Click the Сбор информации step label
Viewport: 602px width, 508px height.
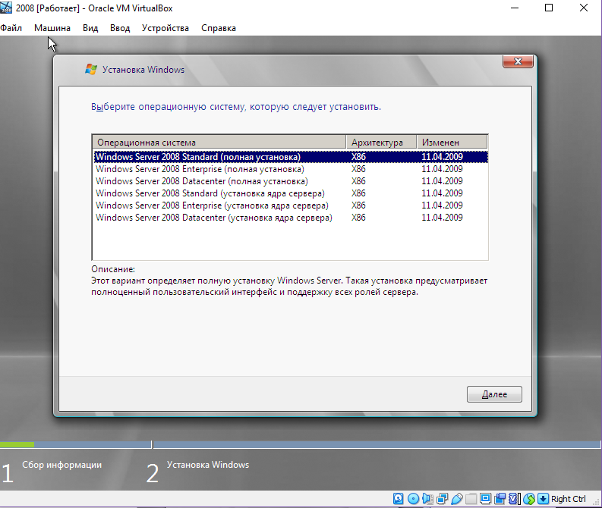[x=61, y=465]
